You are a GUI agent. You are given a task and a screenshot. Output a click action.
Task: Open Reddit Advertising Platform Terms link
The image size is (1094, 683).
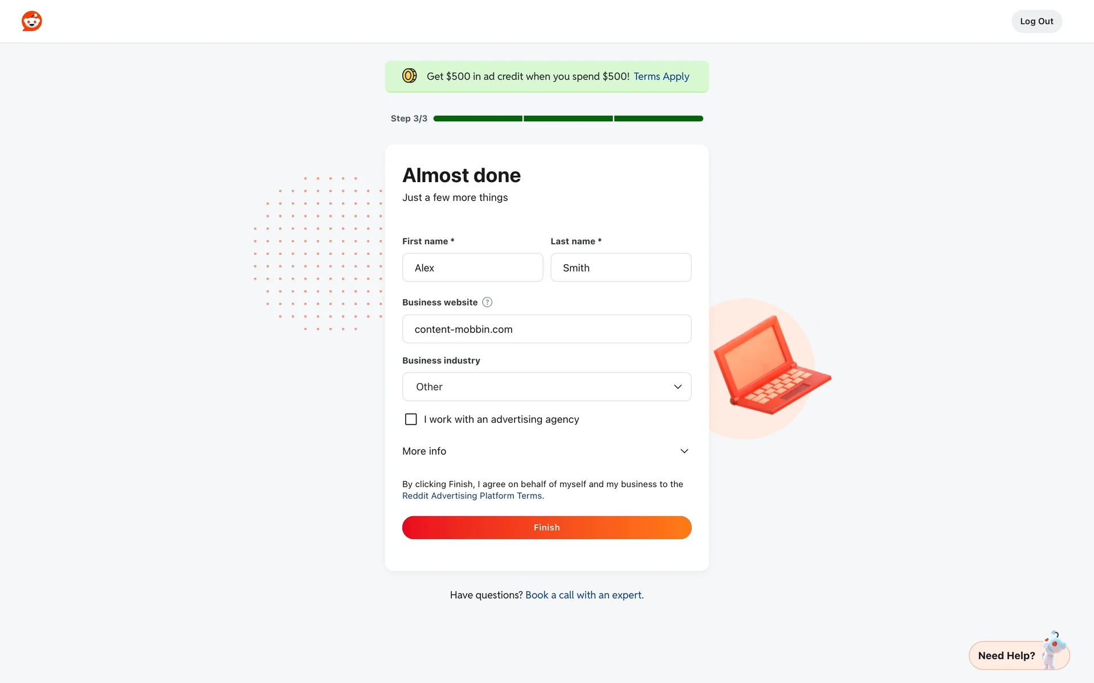(472, 496)
